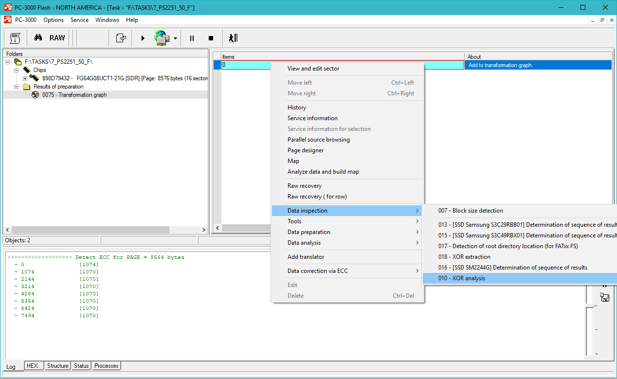Click the Pause toolbar button
617x379 pixels.
pyautogui.click(x=192, y=38)
